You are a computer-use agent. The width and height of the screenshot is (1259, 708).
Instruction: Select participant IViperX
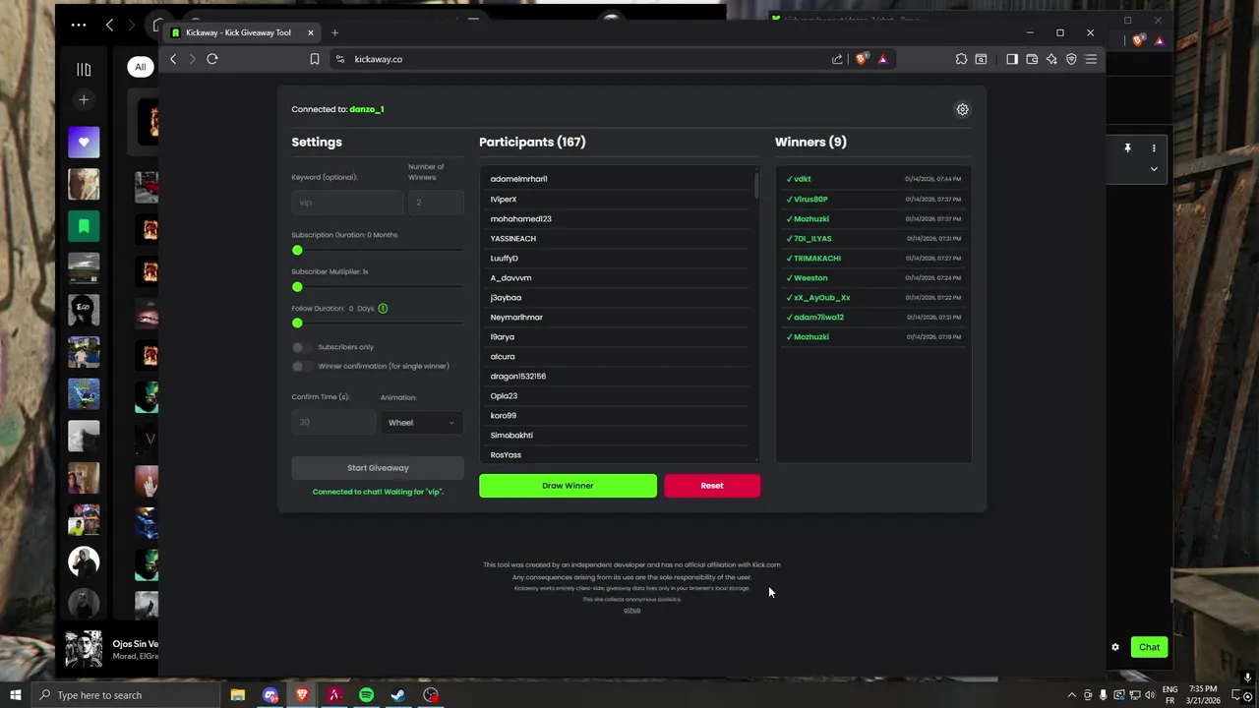click(618, 199)
